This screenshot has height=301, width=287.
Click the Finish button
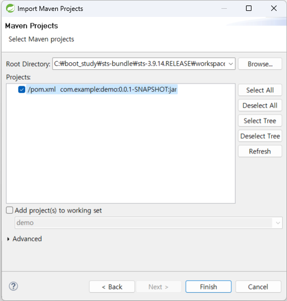pyautogui.click(x=208, y=287)
